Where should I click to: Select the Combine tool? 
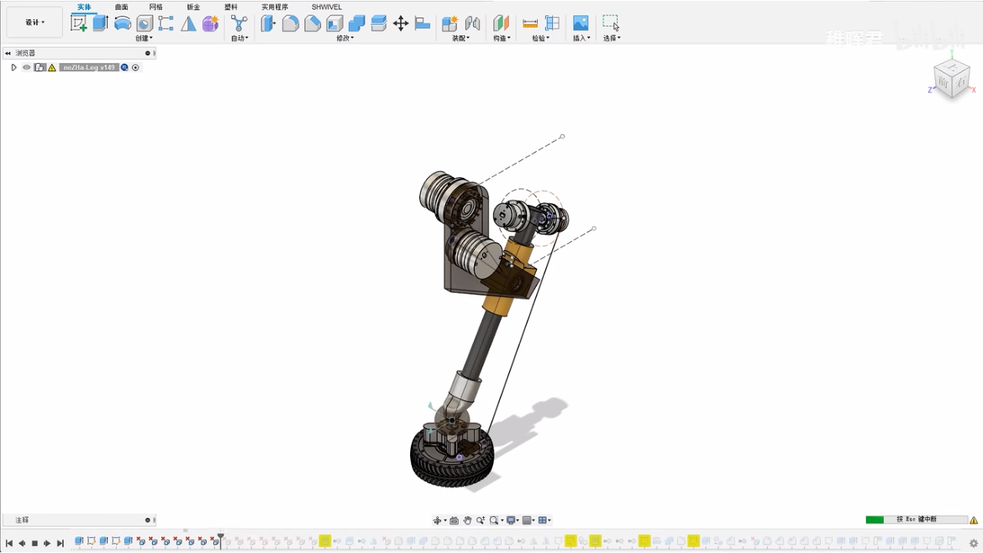pyautogui.click(x=357, y=23)
